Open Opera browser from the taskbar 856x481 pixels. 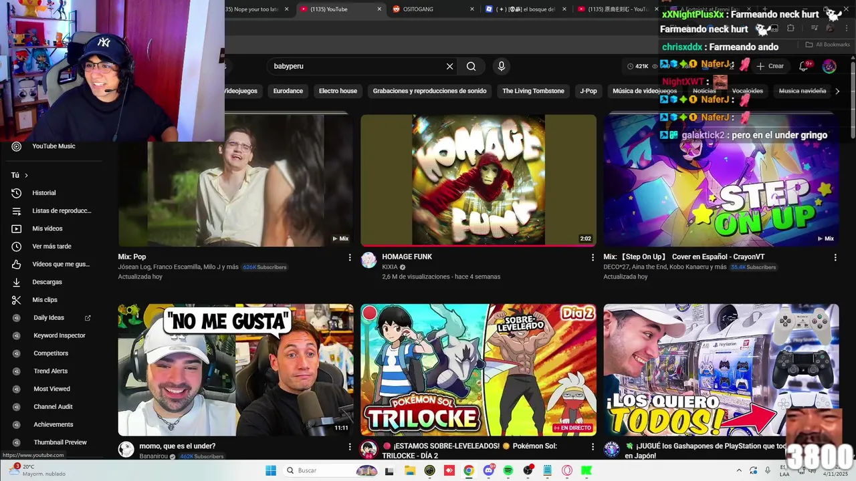567,470
